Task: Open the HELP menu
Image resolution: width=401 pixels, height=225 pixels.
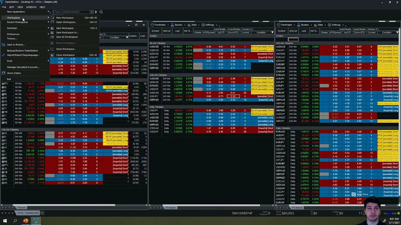Action: 42,7
